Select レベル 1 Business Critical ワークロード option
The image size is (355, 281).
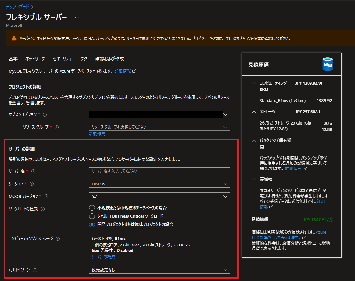point(92,216)
